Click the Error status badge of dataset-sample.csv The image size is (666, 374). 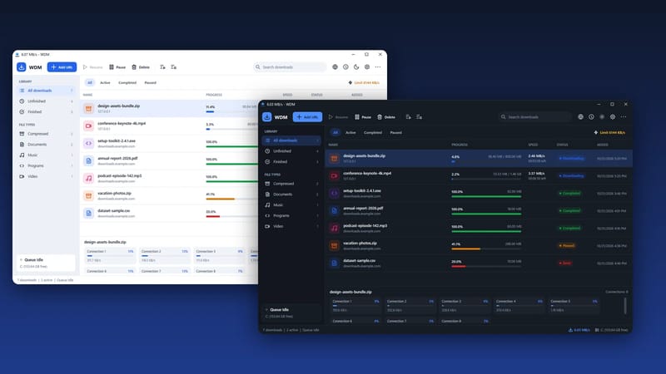[x=565, y=263]
